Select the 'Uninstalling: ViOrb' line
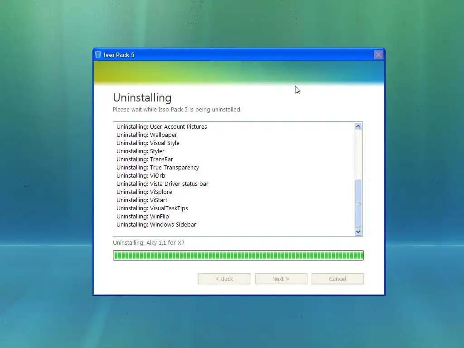 [x=141, y=175]
